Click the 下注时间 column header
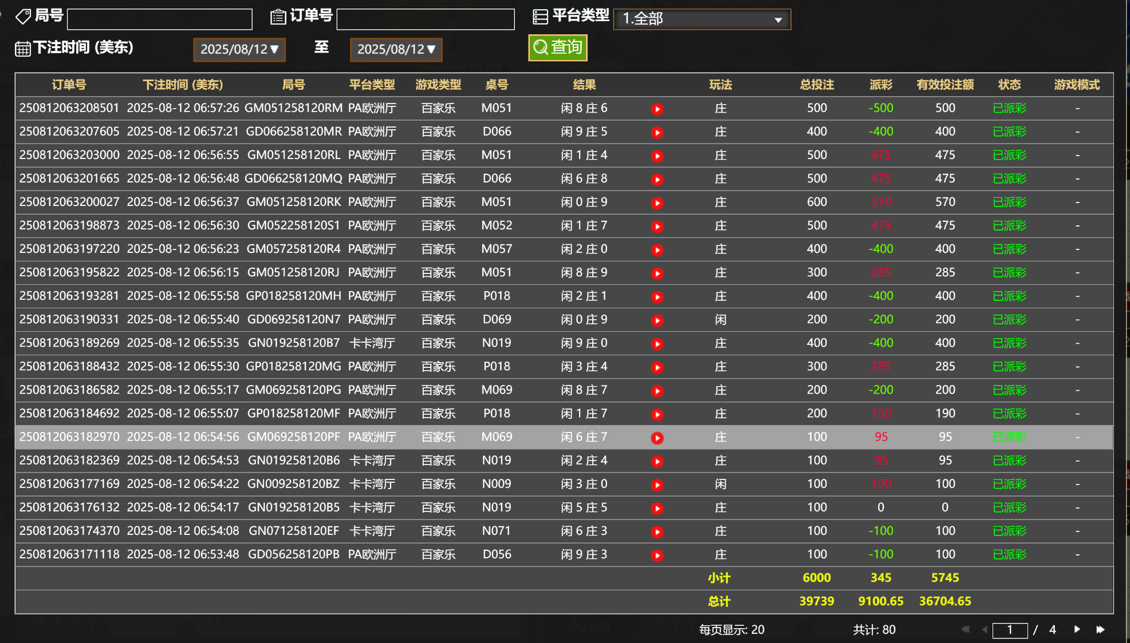Image resolution: width=1130 pixels, height=643 pixels. (x=182, y=85)
